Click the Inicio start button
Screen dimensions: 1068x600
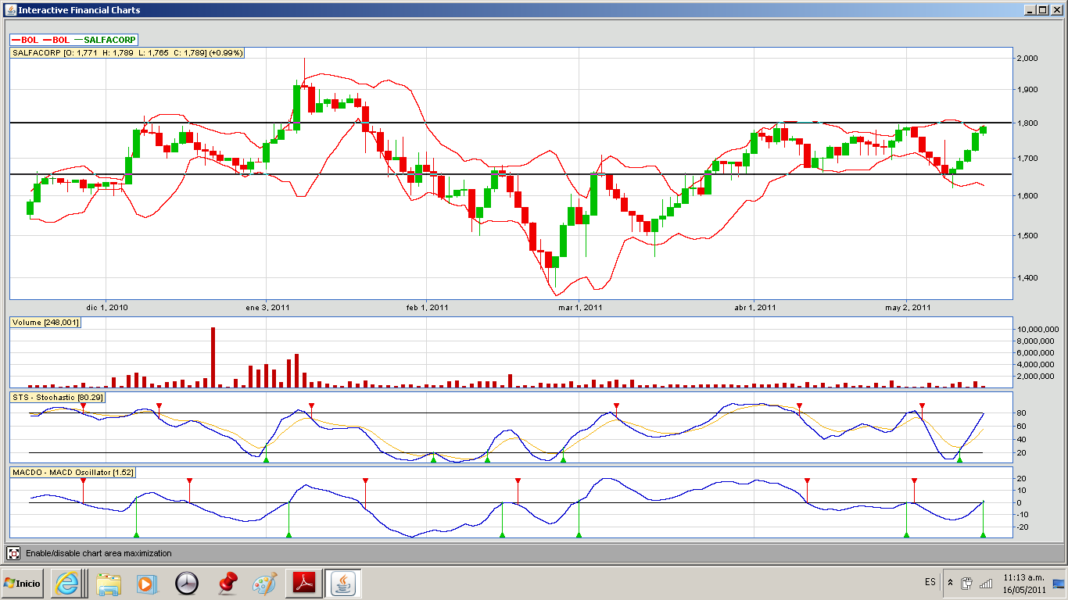(x=22, y=583)
